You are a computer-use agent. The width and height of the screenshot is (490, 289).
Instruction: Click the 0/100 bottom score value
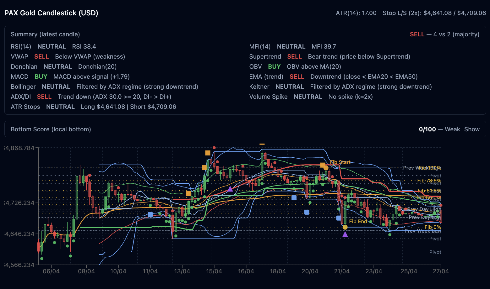coord(427,129)
